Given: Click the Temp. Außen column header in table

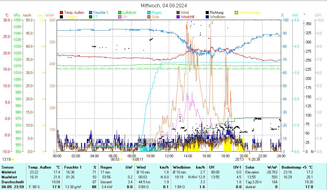Looking at the screenshot, I should [40, 167].
